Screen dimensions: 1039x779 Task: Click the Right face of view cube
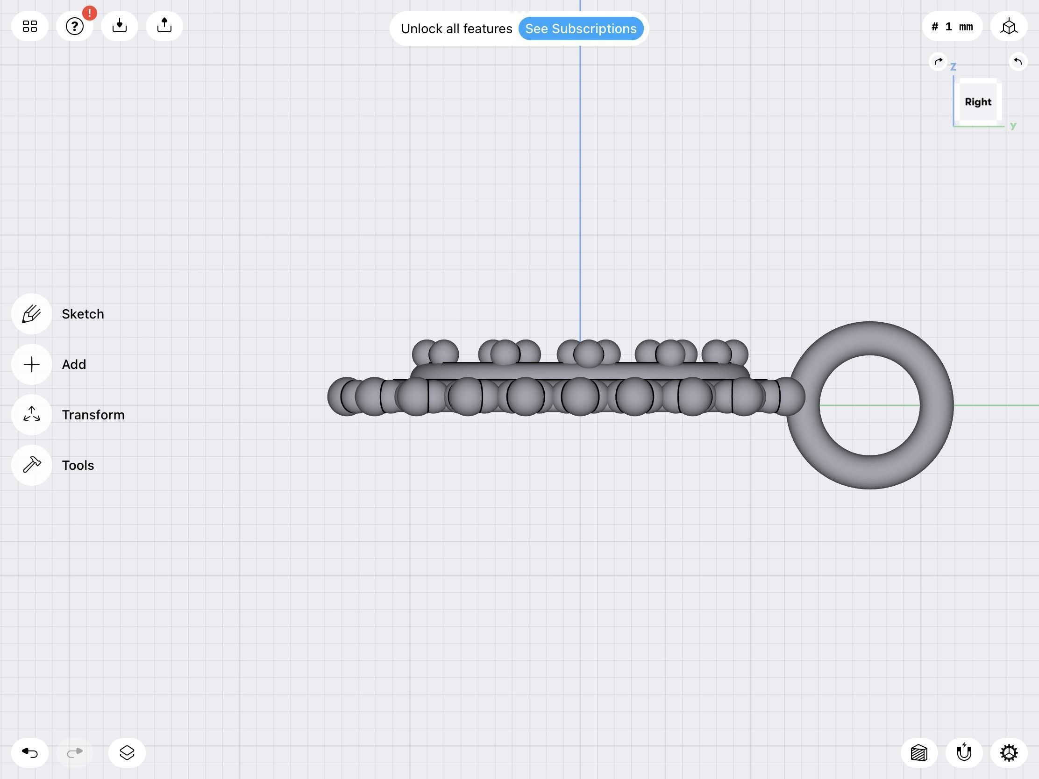pos(978,102)
